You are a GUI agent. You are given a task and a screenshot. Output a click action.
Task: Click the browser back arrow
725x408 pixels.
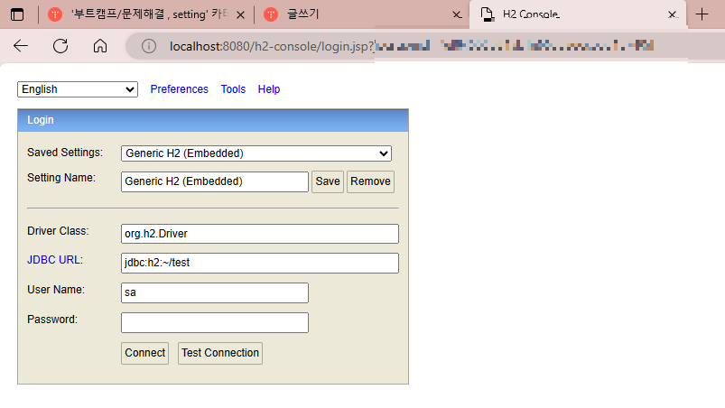pyautogui.click(x=21, y=46)
